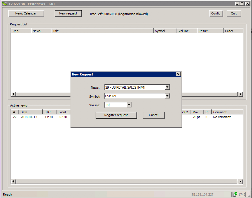Click the Title column header
Screen dimensions: 252x198
[102, 31]
